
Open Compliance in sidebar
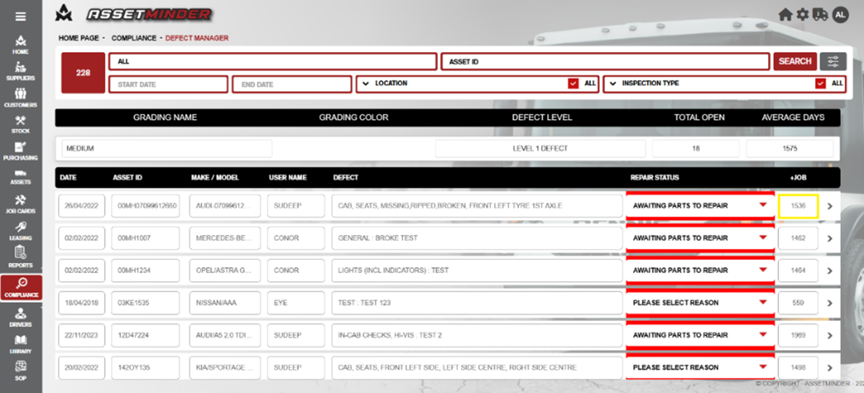pyautogui.click(x=21, y=288)
